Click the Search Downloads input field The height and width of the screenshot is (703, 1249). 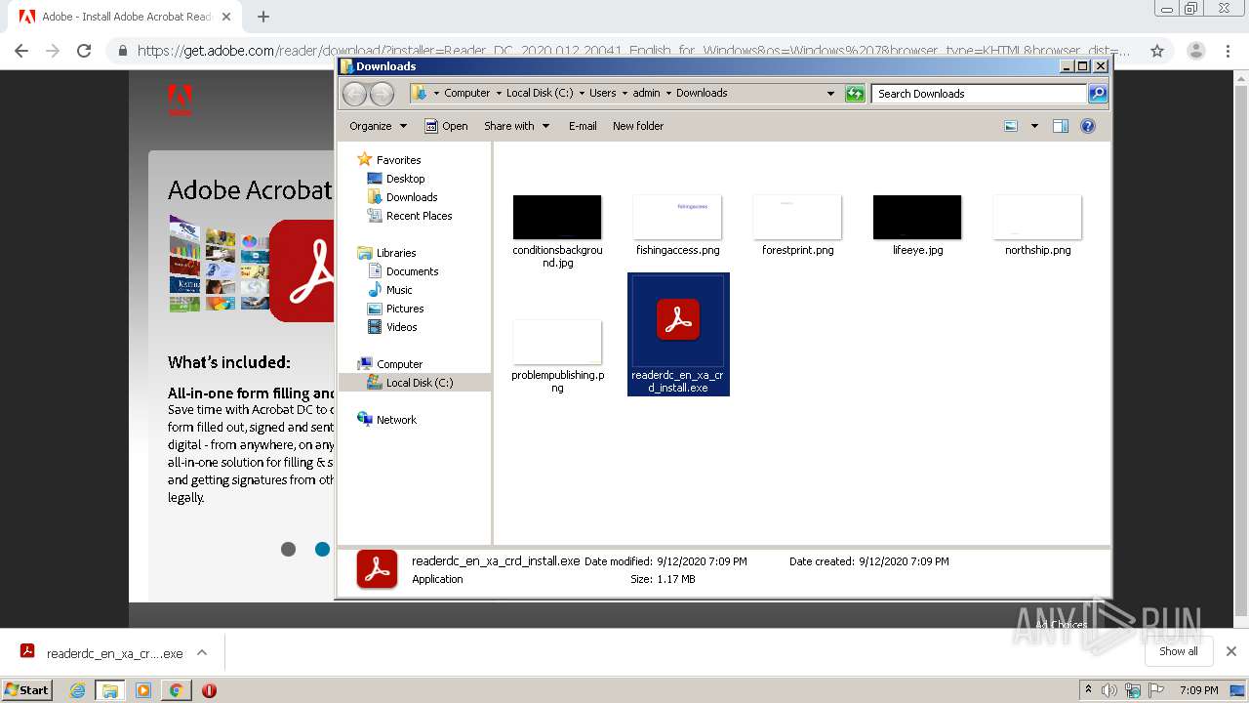coord(979,94)
